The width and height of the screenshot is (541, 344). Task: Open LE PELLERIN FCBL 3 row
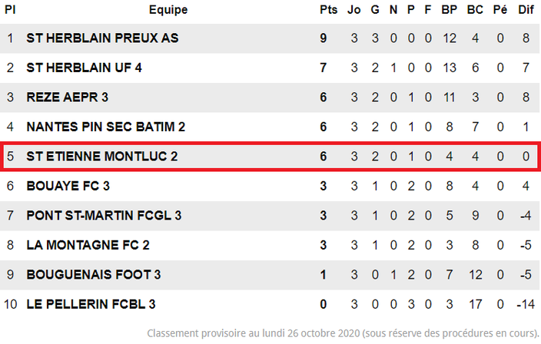click(270, 304)
